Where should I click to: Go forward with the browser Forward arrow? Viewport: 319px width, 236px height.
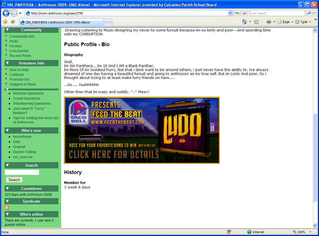[14, 13]
